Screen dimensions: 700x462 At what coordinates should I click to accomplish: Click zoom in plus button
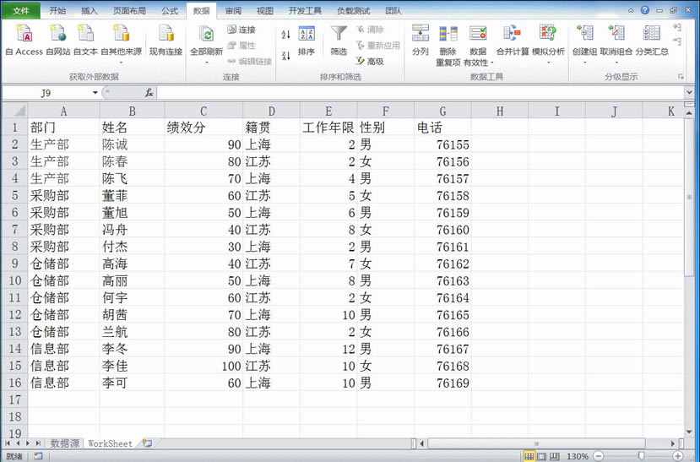point(678,456)
